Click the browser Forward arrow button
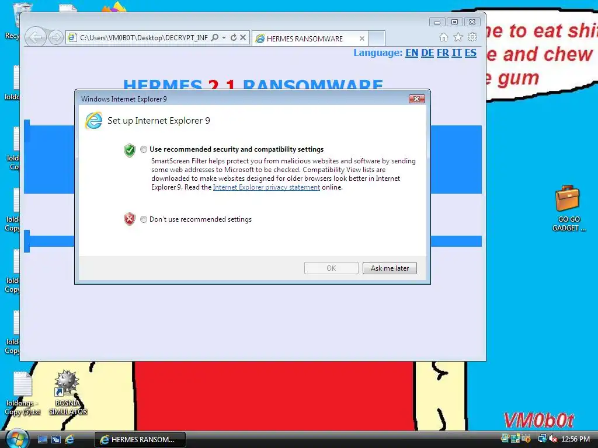The height and width of the screenshot is (448, 598). [x=55, y=37]
